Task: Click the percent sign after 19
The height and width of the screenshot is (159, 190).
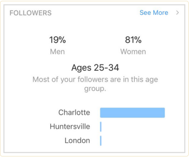Action: coord(62,40)
